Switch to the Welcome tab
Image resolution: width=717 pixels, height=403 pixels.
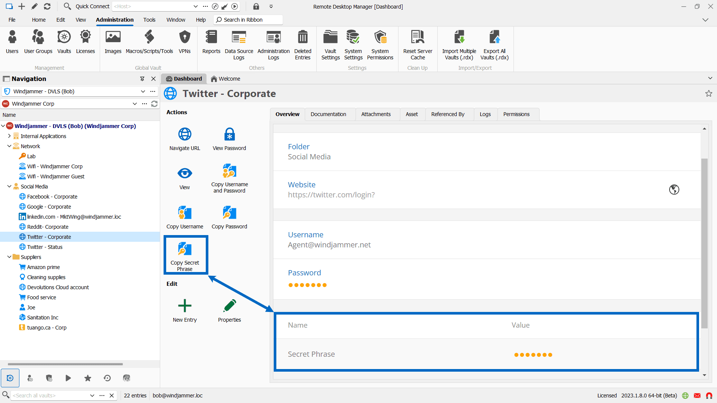pos(226,79)
